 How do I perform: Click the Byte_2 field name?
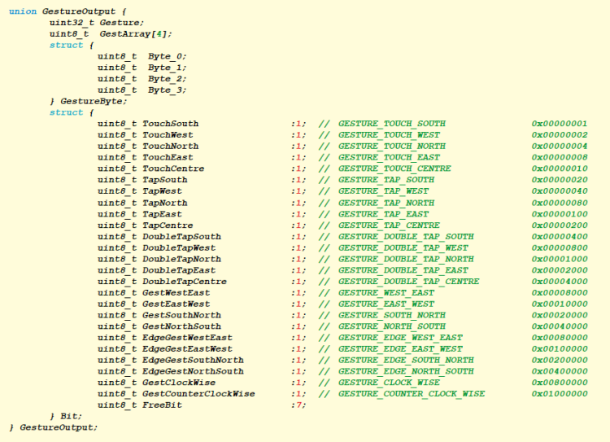pyautogui.click(x=168, y=79)
